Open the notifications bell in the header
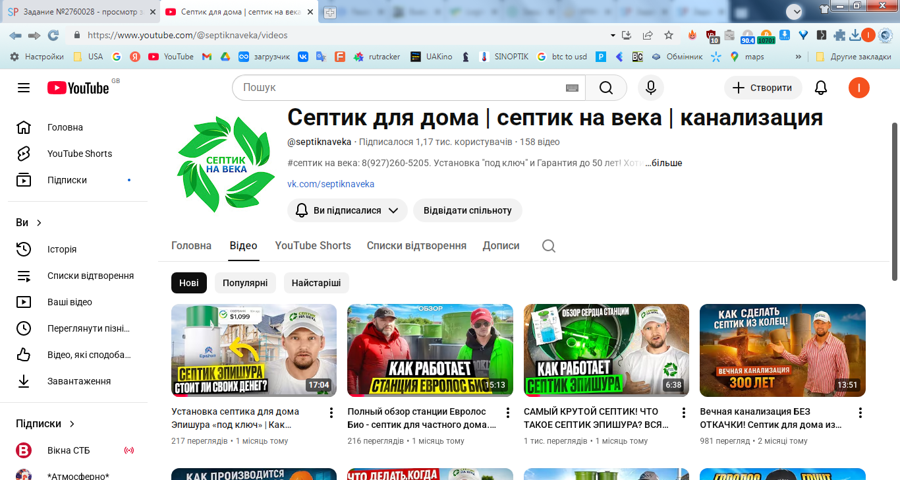Viewport: 900px width, 480px height. 821,88
